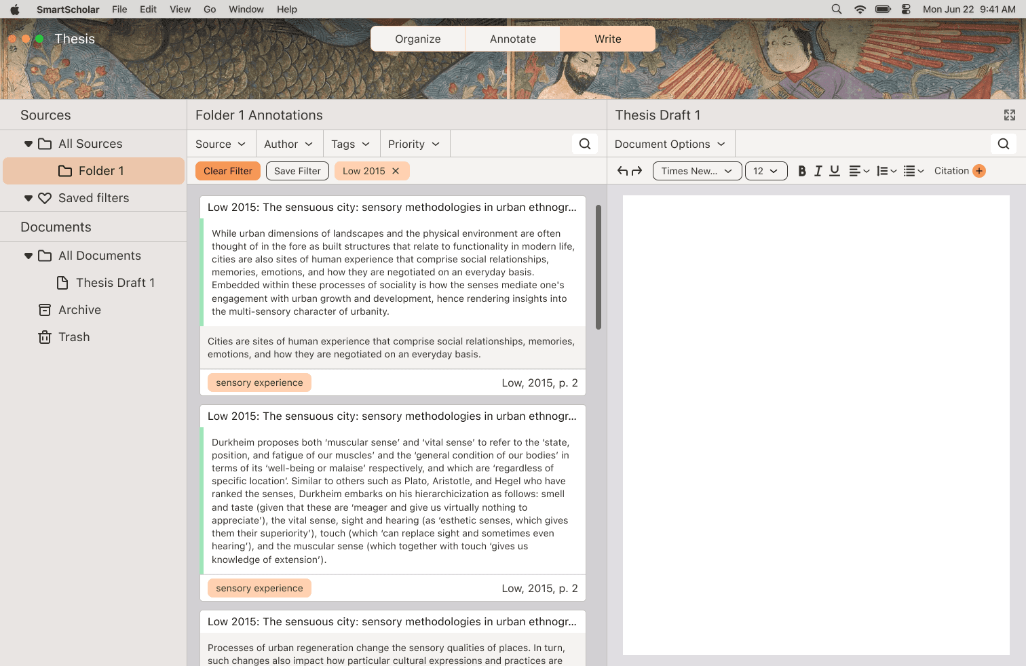This screenshot has width=1026, height=666.
Task: Click the Thesis Draft 1 document icon
Action: coord(62,283)
